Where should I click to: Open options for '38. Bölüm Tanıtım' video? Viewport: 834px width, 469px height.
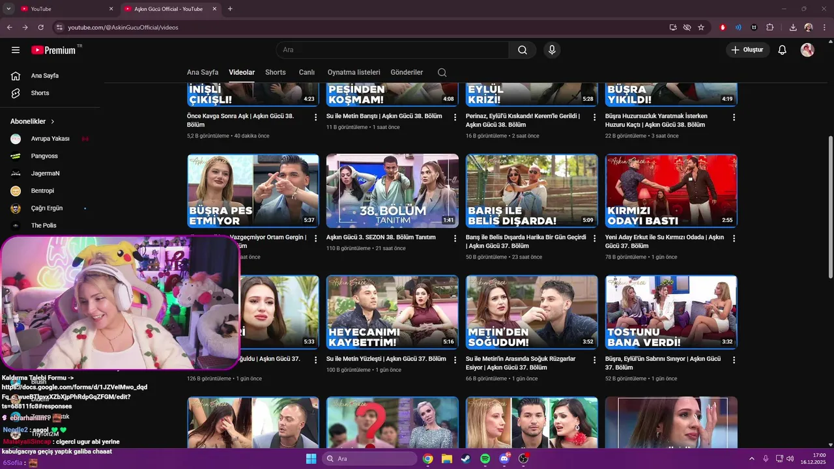coord(455,238)
